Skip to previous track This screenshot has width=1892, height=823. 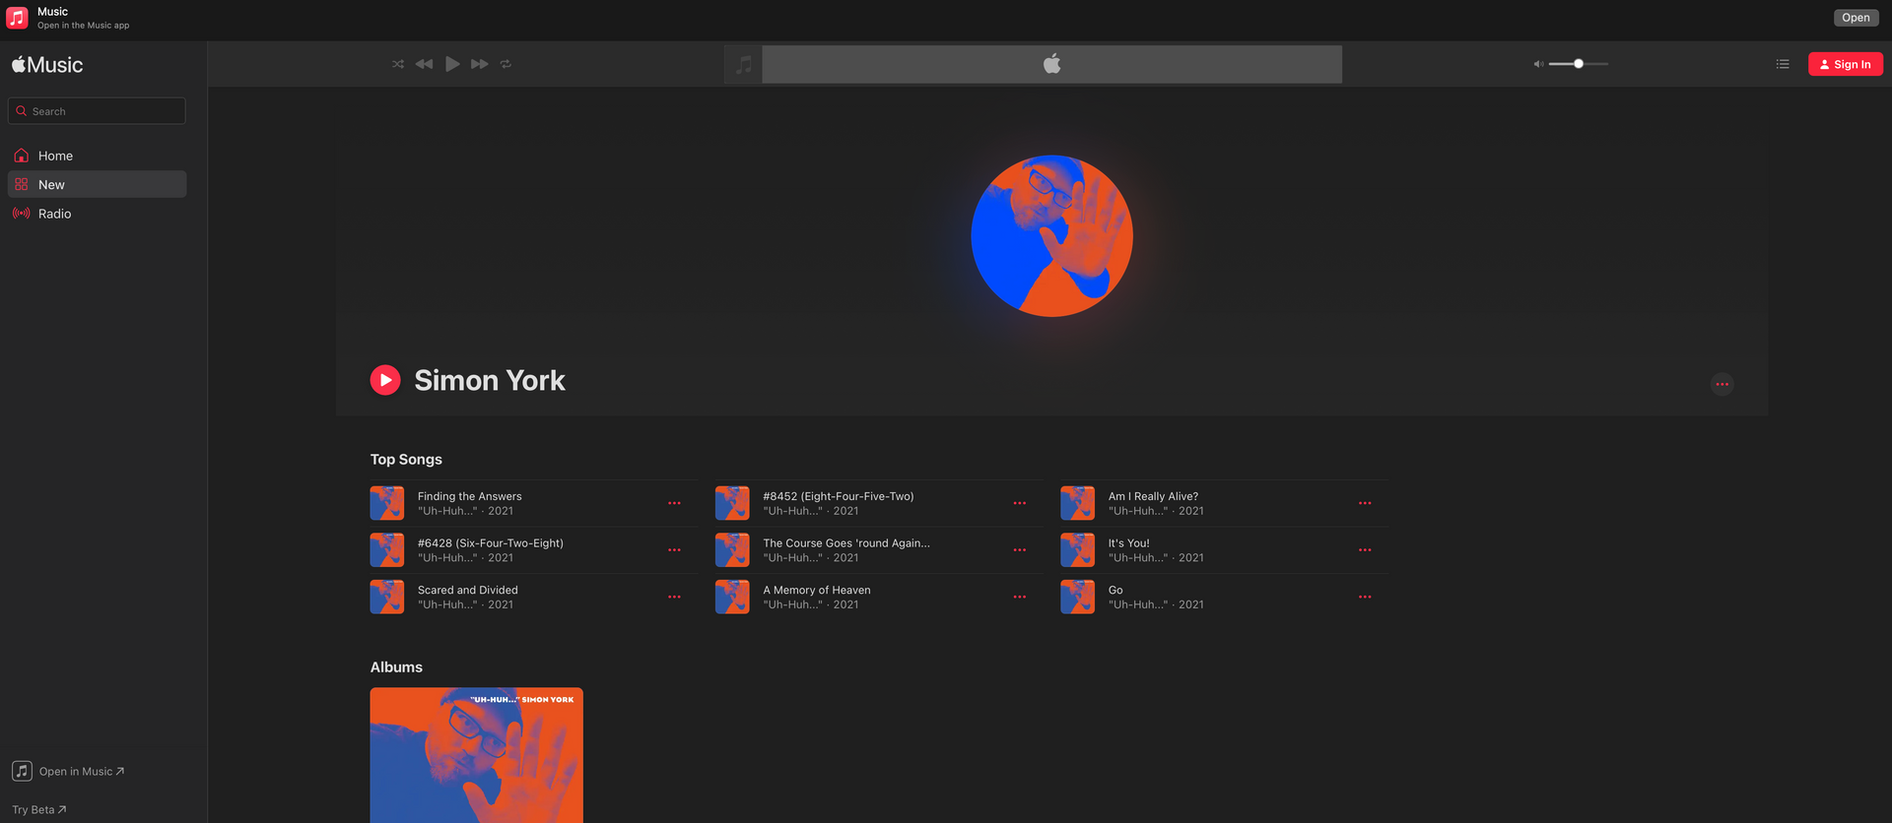click(x=424, y=64)
